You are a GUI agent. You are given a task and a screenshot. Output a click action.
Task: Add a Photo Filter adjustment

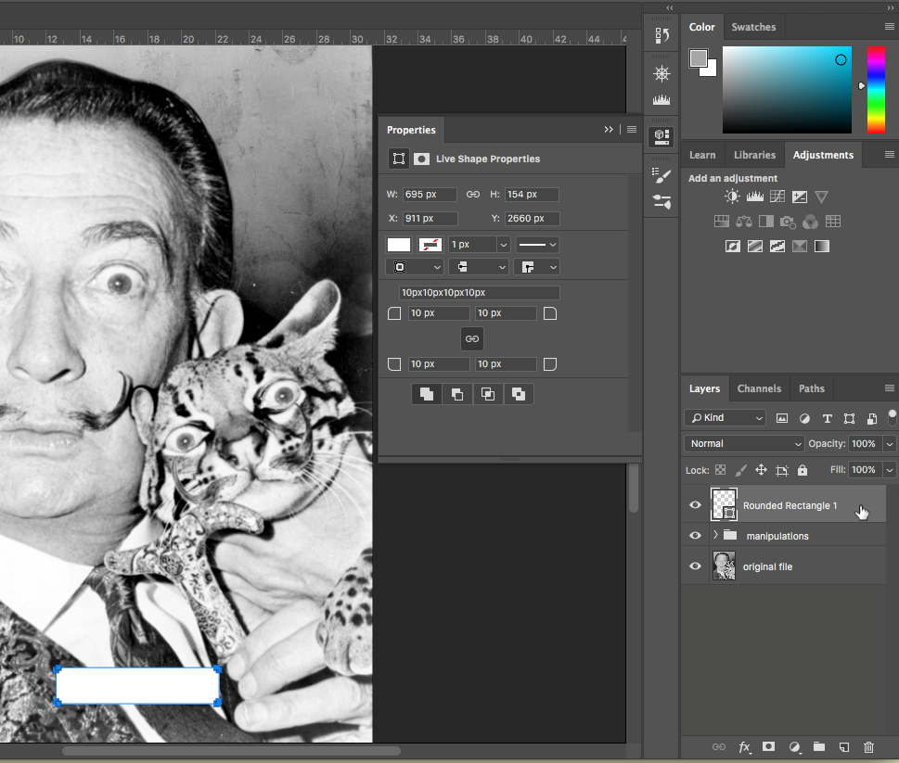click(x=788, y=222)
